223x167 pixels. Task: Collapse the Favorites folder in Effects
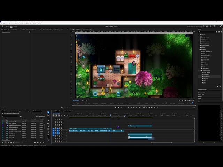tap(199, 49)
